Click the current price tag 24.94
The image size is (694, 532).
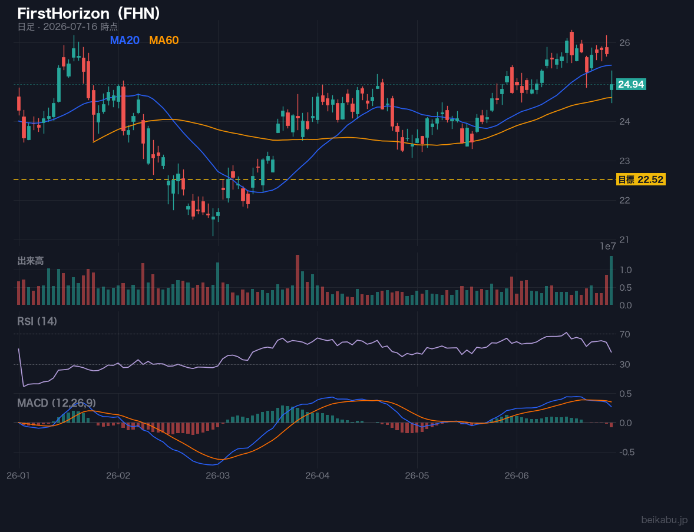click(631, 84)
